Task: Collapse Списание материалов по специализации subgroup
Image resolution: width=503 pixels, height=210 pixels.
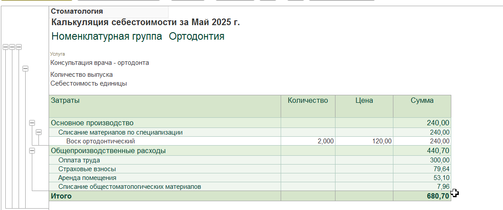Action: tap(38, 132)
